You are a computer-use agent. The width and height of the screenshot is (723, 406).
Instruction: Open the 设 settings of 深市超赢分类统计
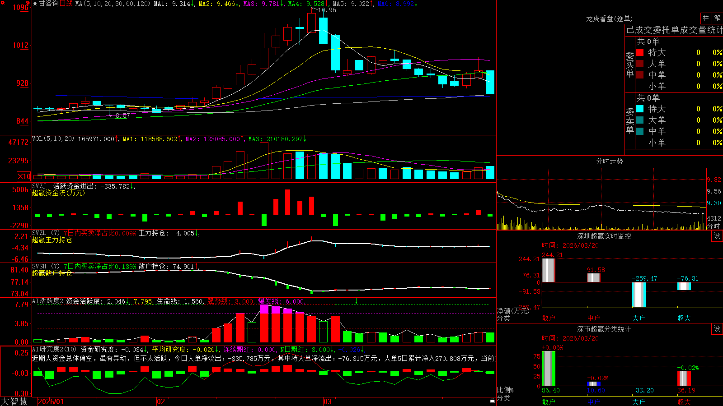[x=717, y=329]
